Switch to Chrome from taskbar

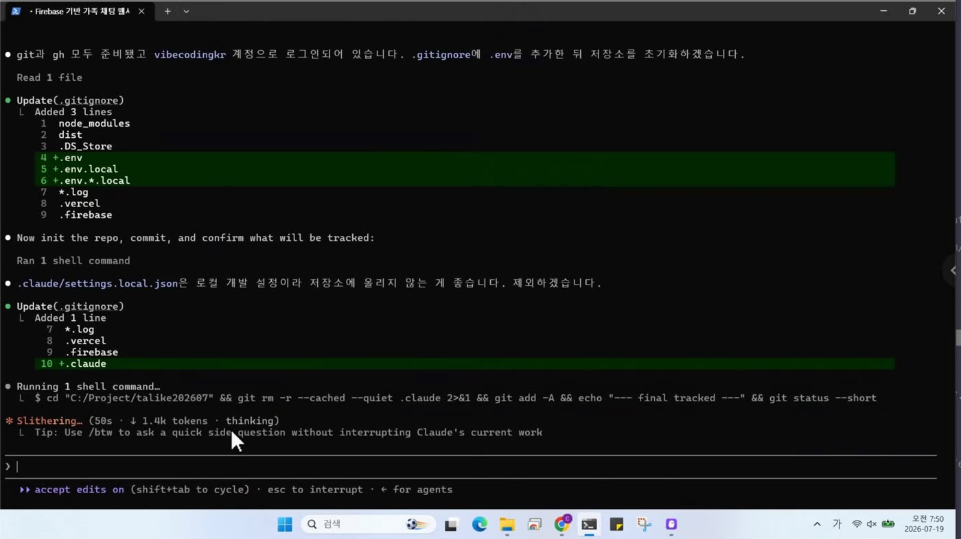pyautogui.click(x=561, y=525)
